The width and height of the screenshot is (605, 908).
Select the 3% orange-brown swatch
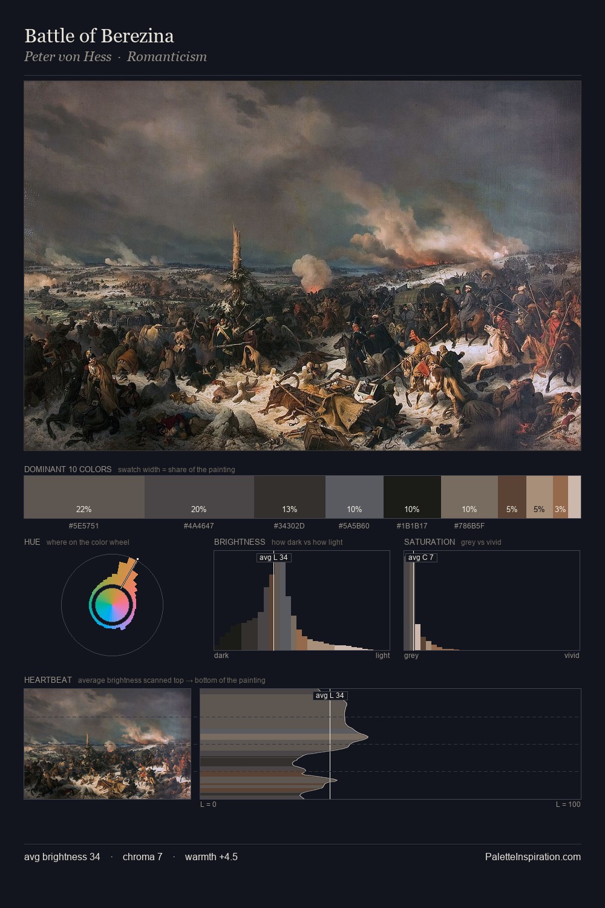click(x=560, y=497)
